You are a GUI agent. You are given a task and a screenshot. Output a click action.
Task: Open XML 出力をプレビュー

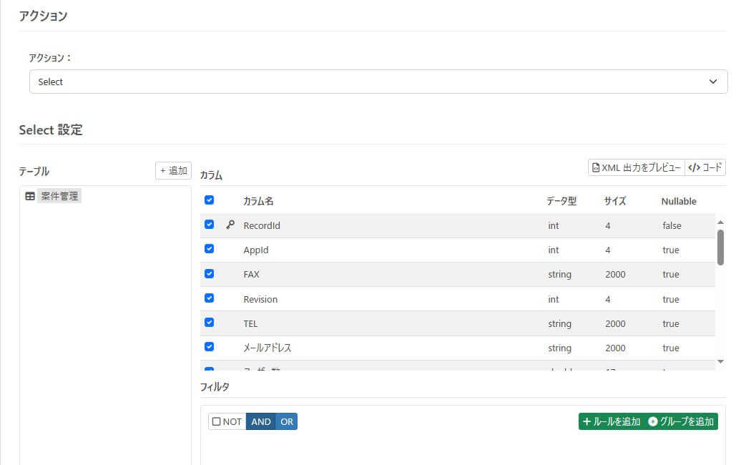(x=636, y=168)
